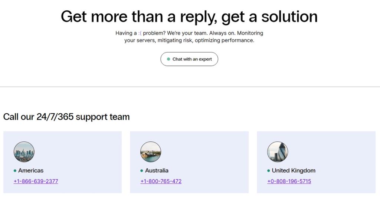Image resolution: width=380 pixels, height=197 pixels.
Task: Click the word 'expert' on chat button
Action: [205, 59]
